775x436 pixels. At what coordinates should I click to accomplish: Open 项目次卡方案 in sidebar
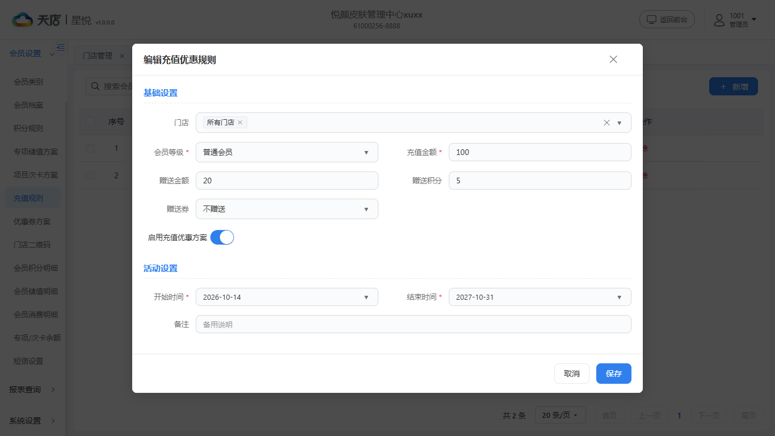pos(36,175)
